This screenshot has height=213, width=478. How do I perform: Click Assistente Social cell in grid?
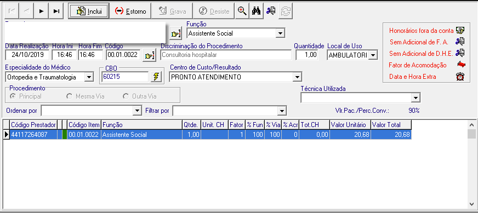coord(141,135)
